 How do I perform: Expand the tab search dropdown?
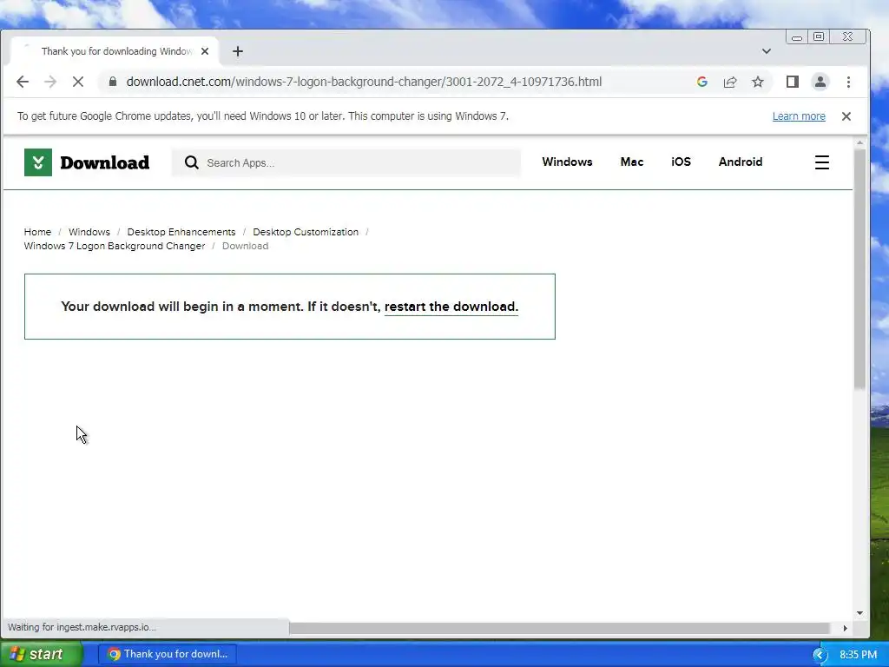[766, 51]
